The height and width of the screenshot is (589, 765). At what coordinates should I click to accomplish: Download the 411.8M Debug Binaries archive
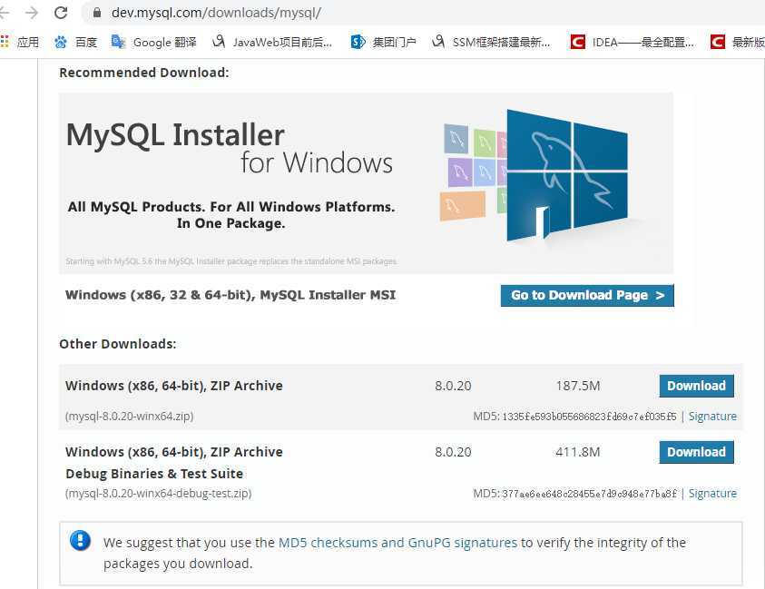[696, 452]
